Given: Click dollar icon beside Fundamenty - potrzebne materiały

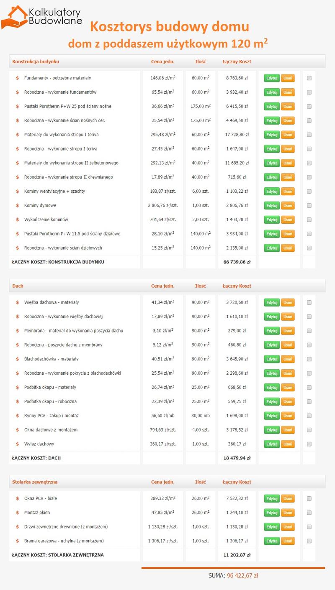Looking at the screenshot, I should pos(17,78).
